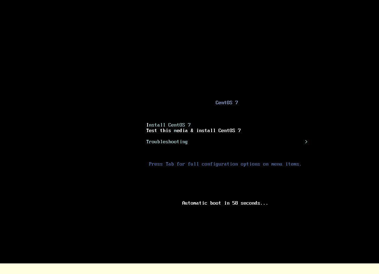Expand Troubleshooting via the chevron arrow

coord(306,142)
